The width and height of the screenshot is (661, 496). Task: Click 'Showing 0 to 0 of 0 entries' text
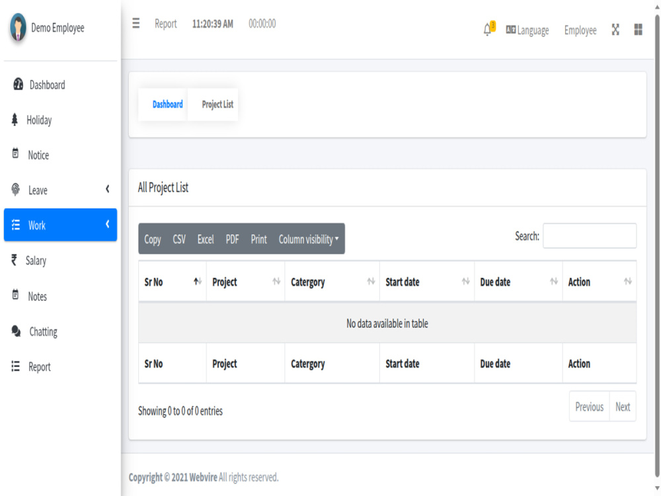tap(180, 411)
